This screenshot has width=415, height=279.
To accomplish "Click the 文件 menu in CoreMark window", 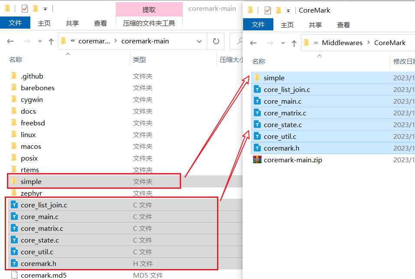I will [x=258, y=25].
